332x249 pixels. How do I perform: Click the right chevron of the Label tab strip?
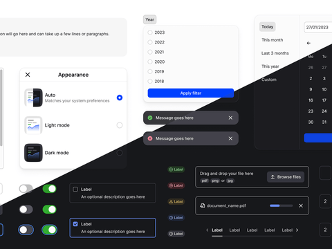(297, 230)
